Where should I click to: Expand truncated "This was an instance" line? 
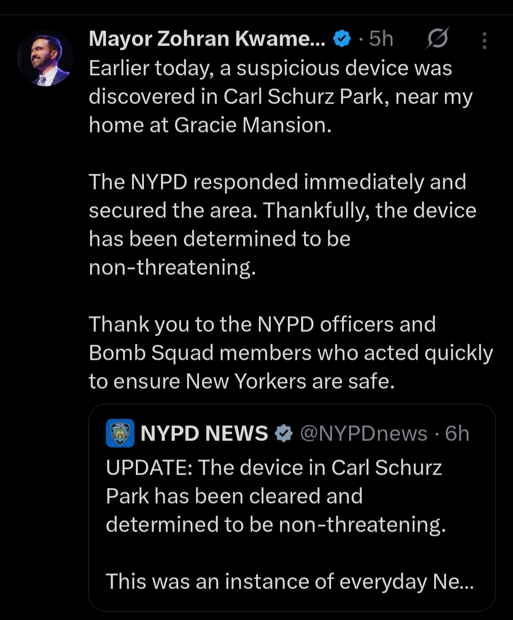coord(290,582)
